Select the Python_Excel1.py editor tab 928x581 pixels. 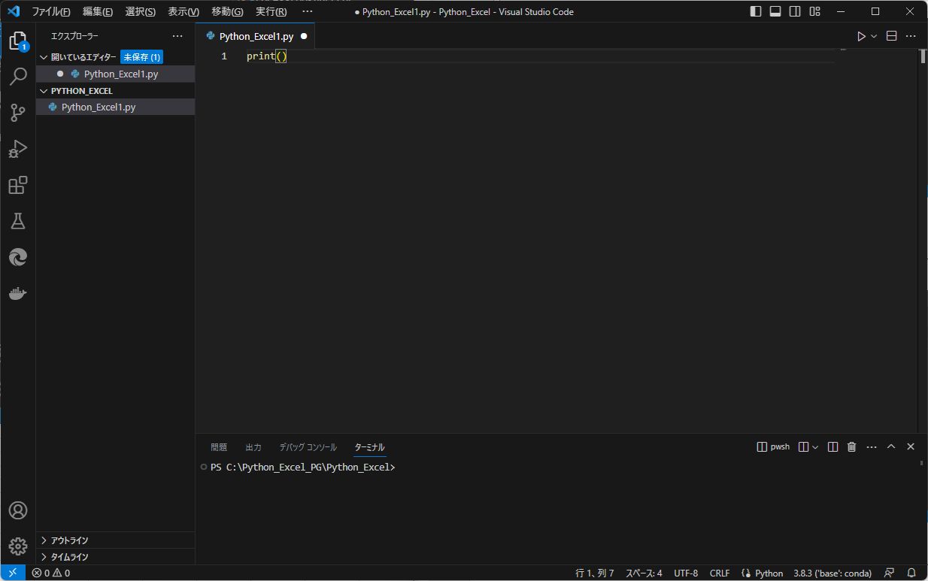(x=256, y=36)
